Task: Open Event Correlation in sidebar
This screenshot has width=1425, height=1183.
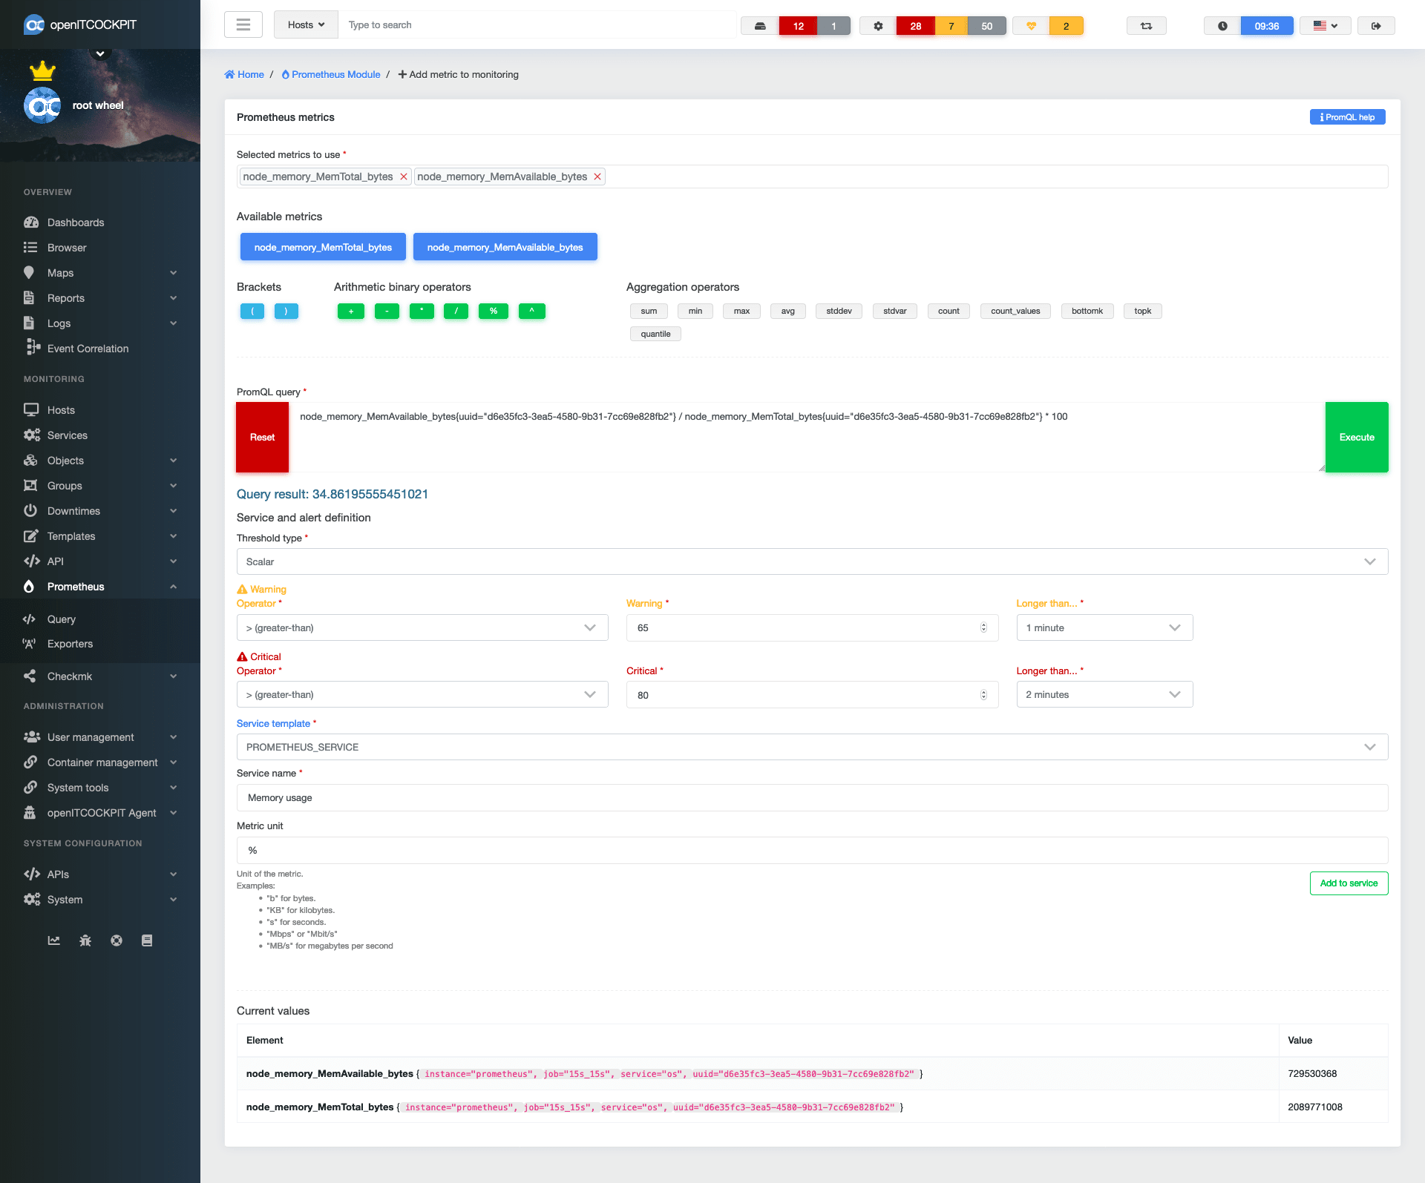Action: (100, 349)
